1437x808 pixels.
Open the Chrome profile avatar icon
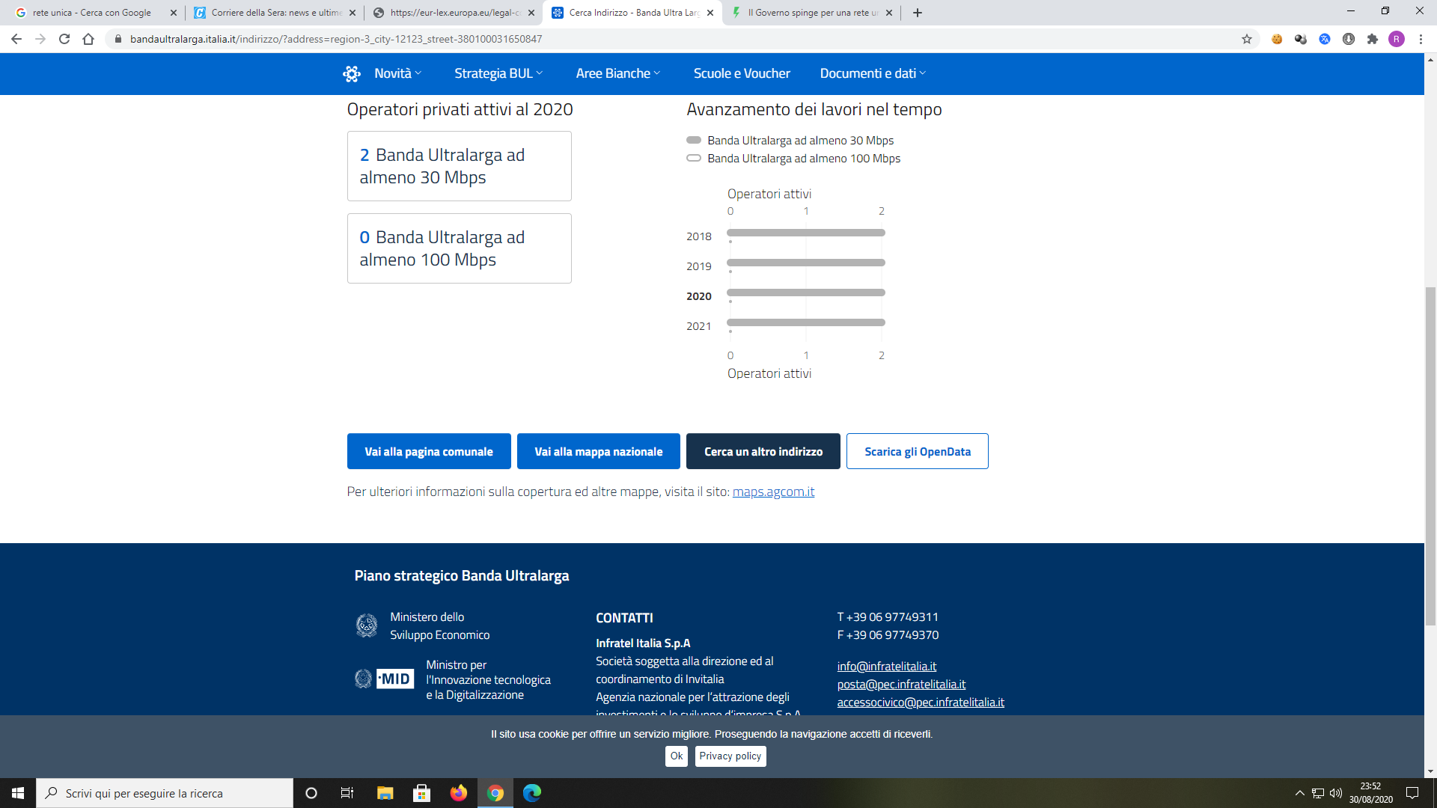(x=1397, y=39)
